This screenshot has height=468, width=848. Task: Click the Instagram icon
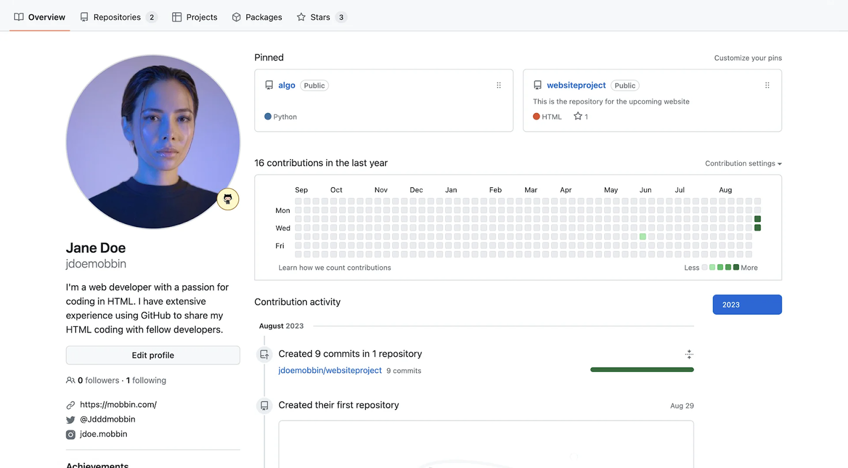(70, 434)
